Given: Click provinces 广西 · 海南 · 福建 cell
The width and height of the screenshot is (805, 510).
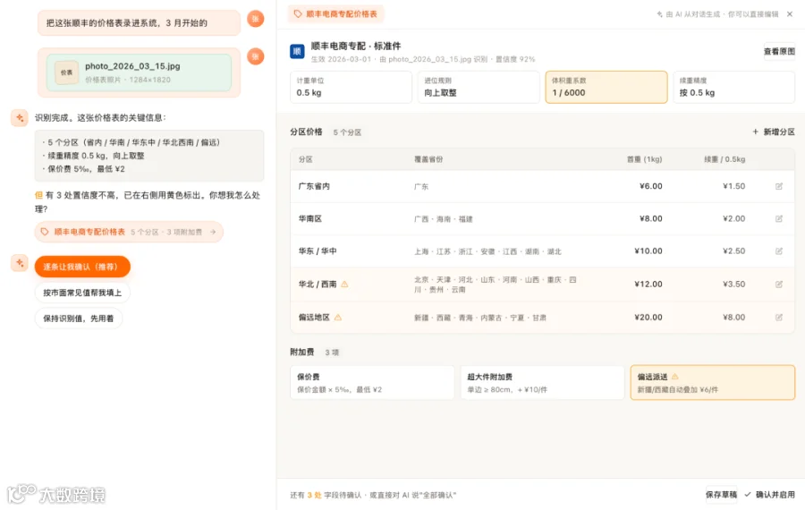Looking at the screenshot, I should [443, 219].
